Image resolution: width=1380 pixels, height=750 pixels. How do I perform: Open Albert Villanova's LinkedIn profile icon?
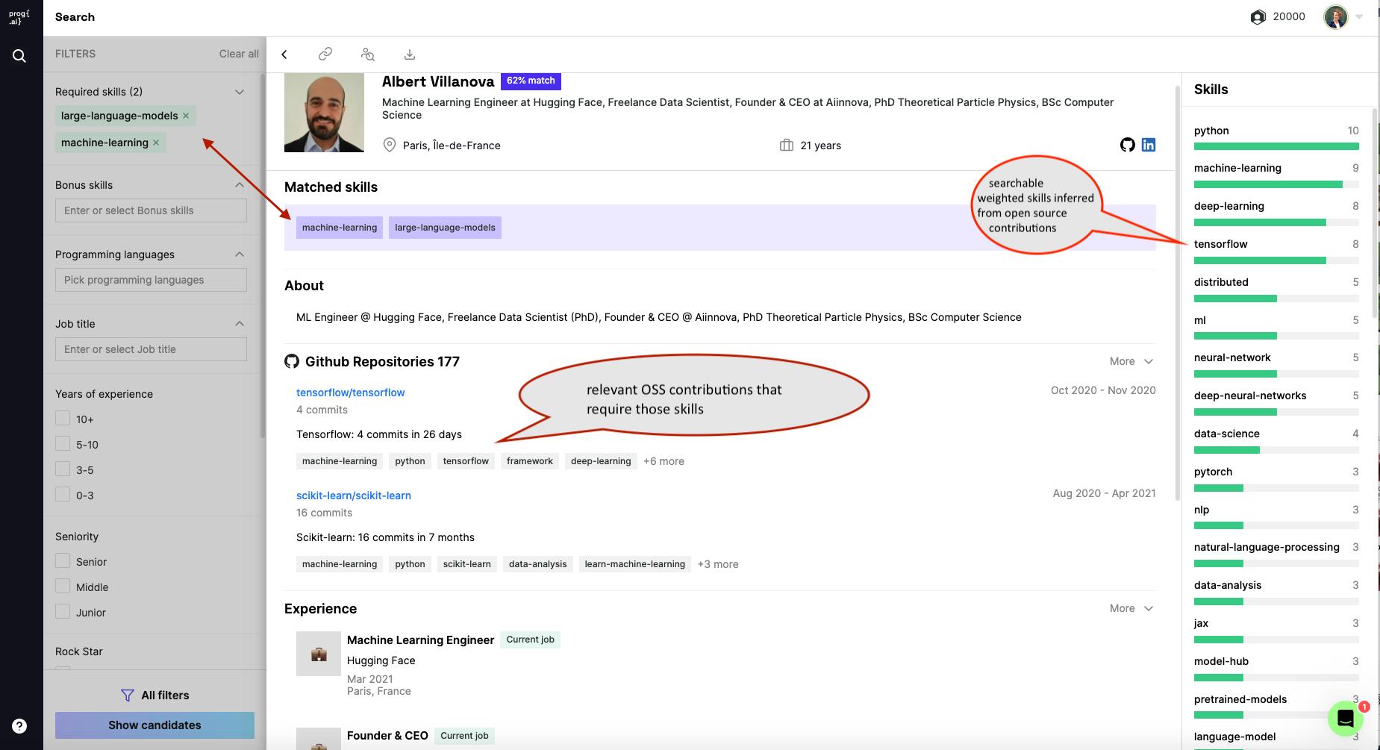point(1149,145)
